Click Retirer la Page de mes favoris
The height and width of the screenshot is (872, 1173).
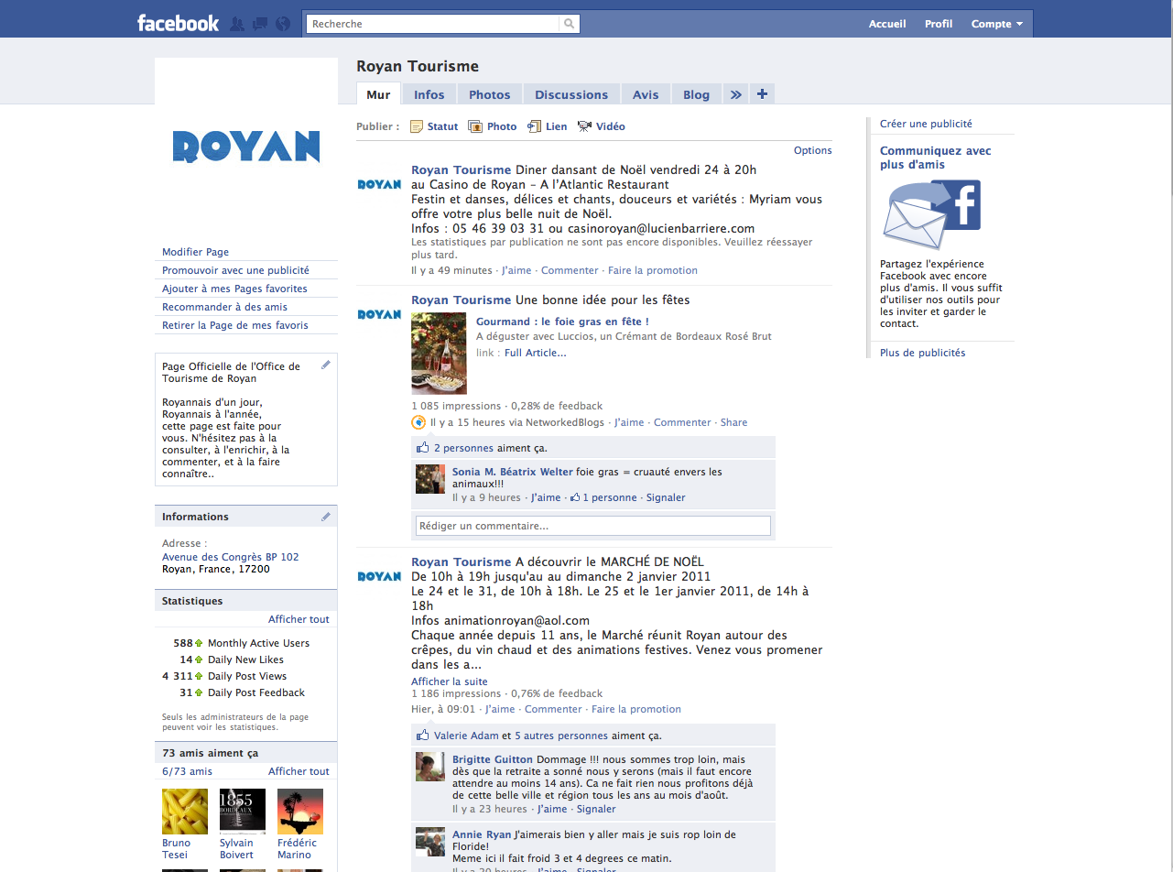pos(235,325)
